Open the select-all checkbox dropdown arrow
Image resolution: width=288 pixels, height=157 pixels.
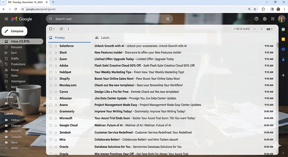(54, 29)
